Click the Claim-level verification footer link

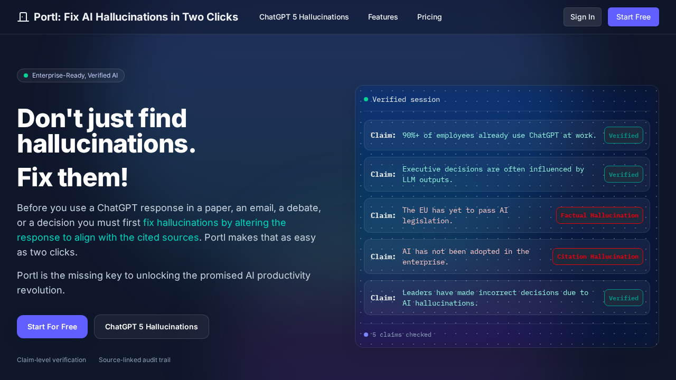pyautogui.click(x=51, y=360)
